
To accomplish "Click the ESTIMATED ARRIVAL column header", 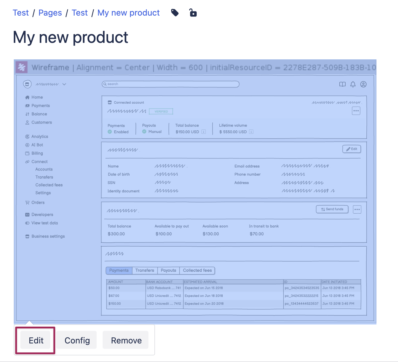I will pos(233,282).
